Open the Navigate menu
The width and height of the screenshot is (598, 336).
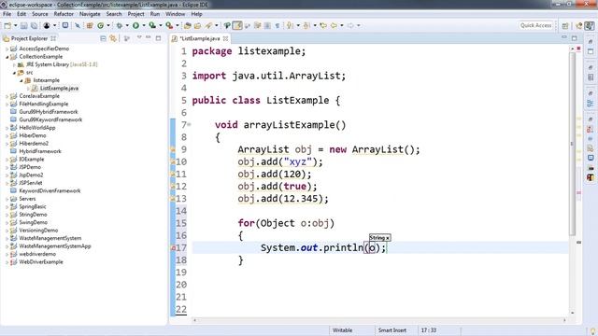90,14
